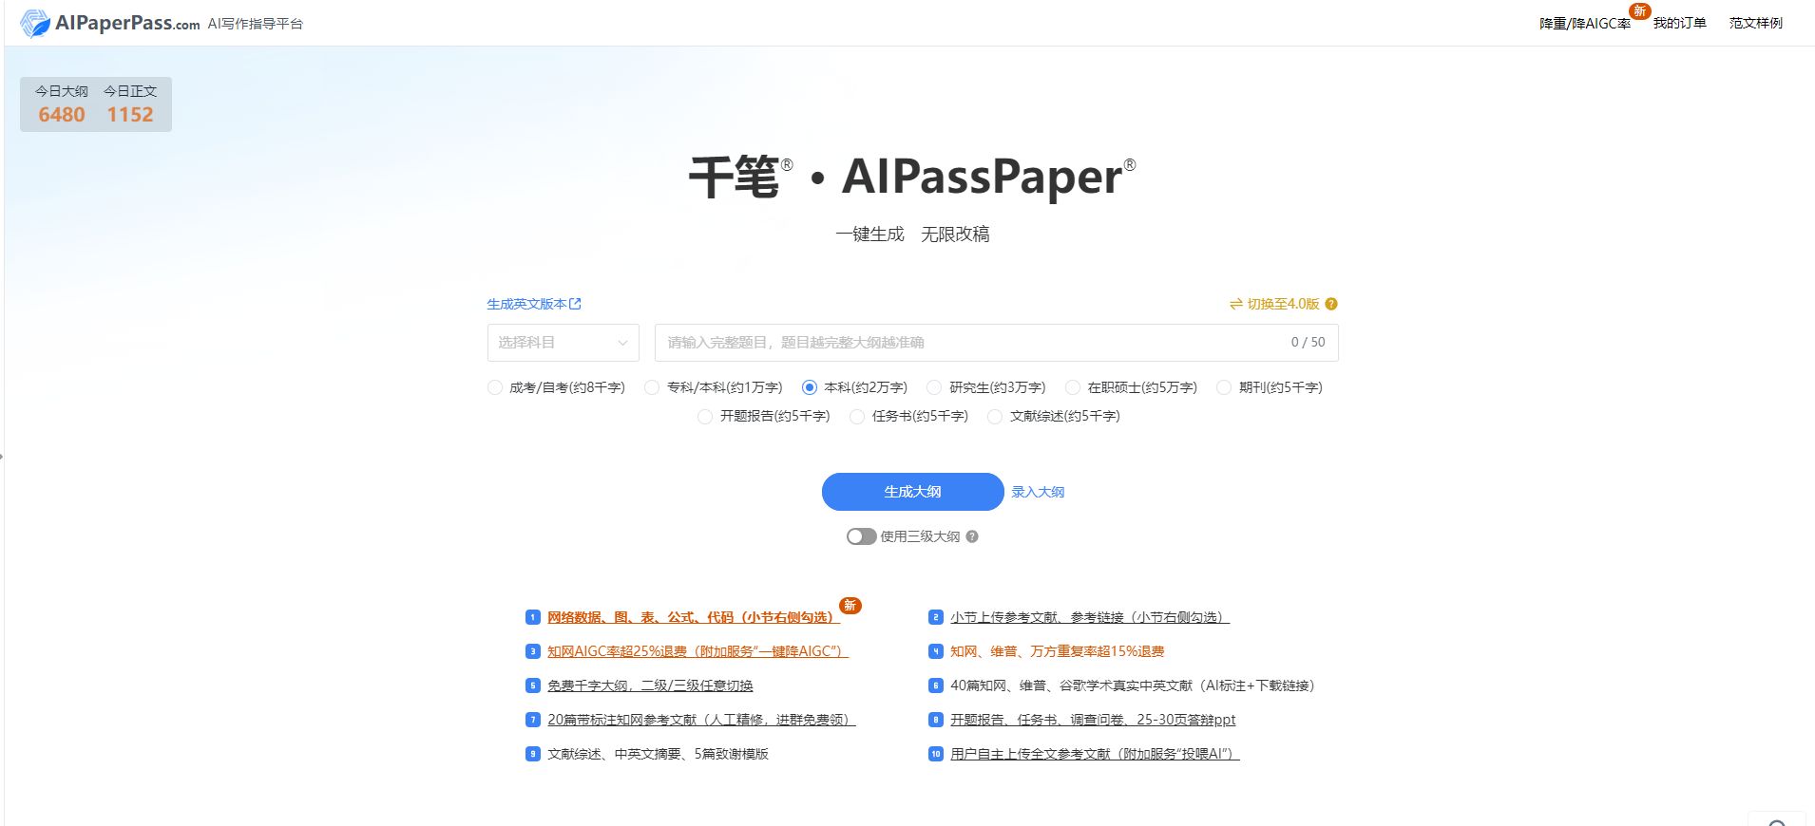Screen dimensions: 1815x826
Task: Select 研究生(约3万字) option
Action: (986, 387)
